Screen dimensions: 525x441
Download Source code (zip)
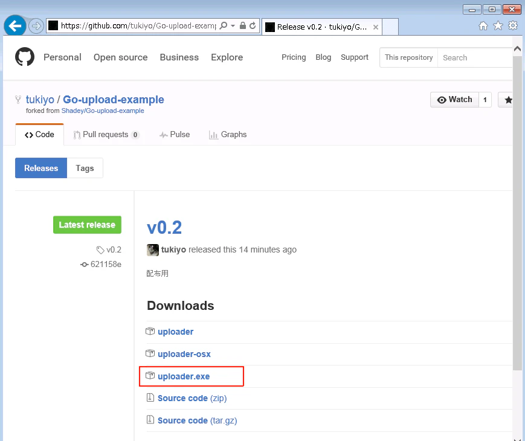(192, 399)
